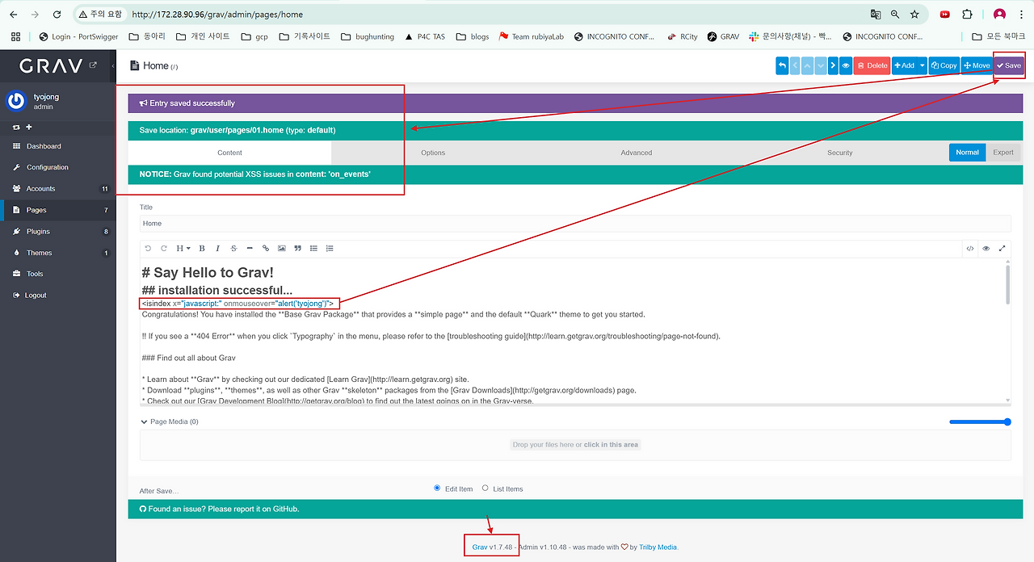The width and height of the screenshot is (1034, 562).
Task: Toggle editor fullscreen mode
Action: [1002, 248]
